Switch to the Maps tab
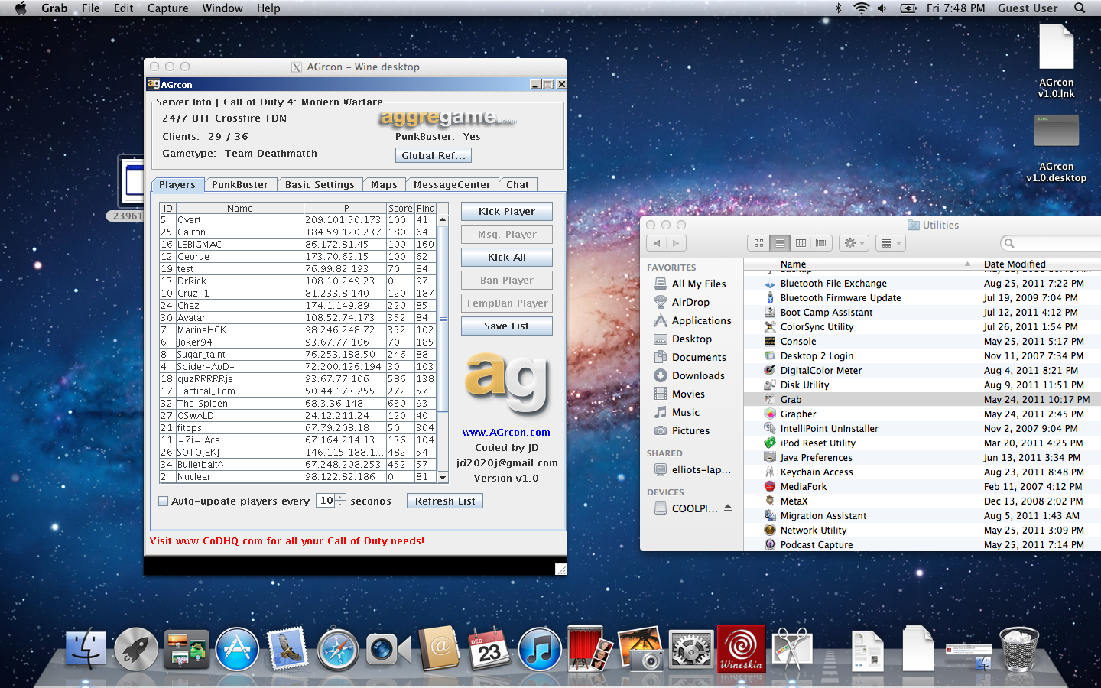The width and height of the screenshot is (1101, 688). (384, 184)
